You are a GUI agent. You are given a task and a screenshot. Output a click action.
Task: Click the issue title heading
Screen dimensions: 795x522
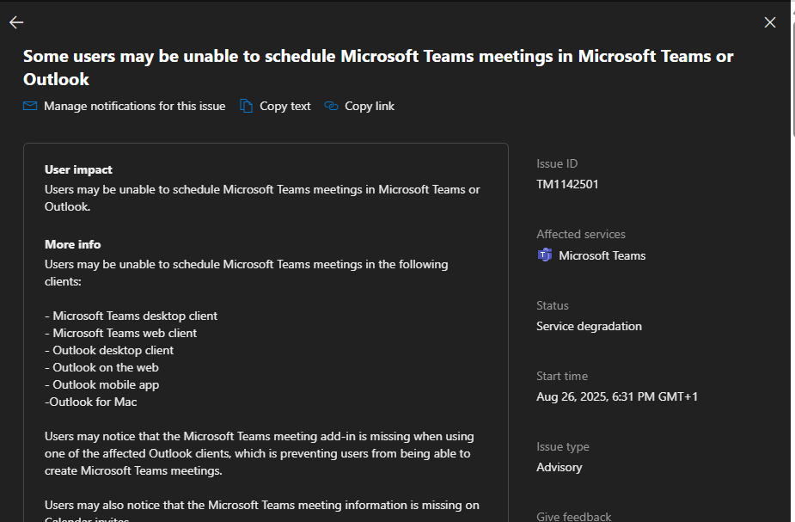tap(378, 67)
